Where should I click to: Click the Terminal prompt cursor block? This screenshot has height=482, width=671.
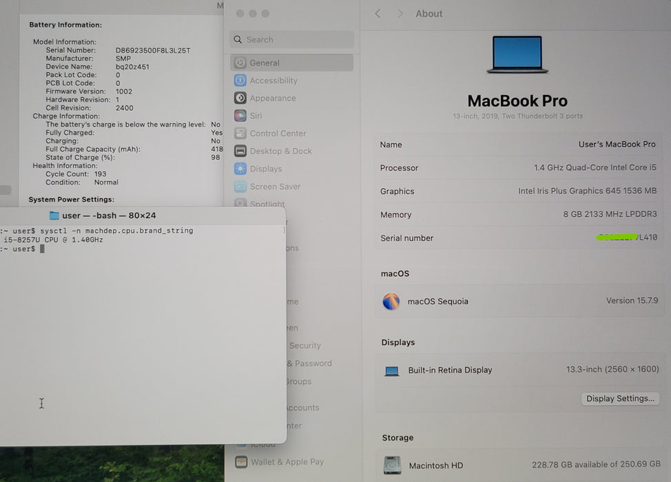click(42, 249)
